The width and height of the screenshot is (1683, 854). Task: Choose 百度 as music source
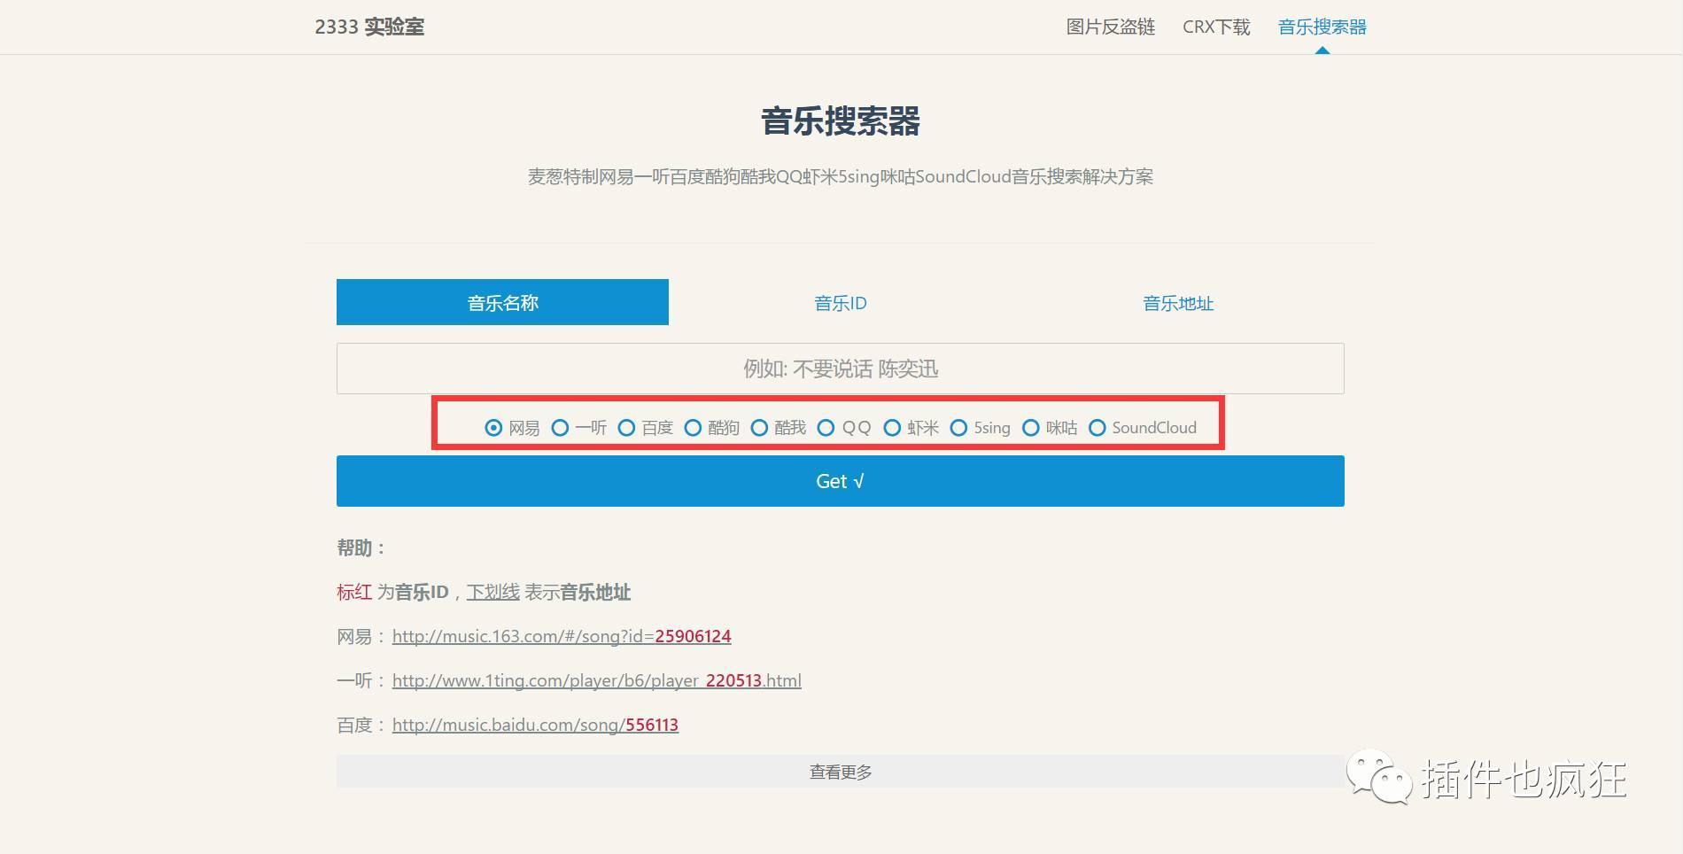click(x=626, y=428)
